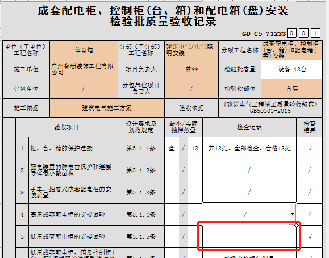The image size is (329, 258).
Task: Select the 共13处 inspection record cell
Action: pyautogui.click(x=249, y=148)
